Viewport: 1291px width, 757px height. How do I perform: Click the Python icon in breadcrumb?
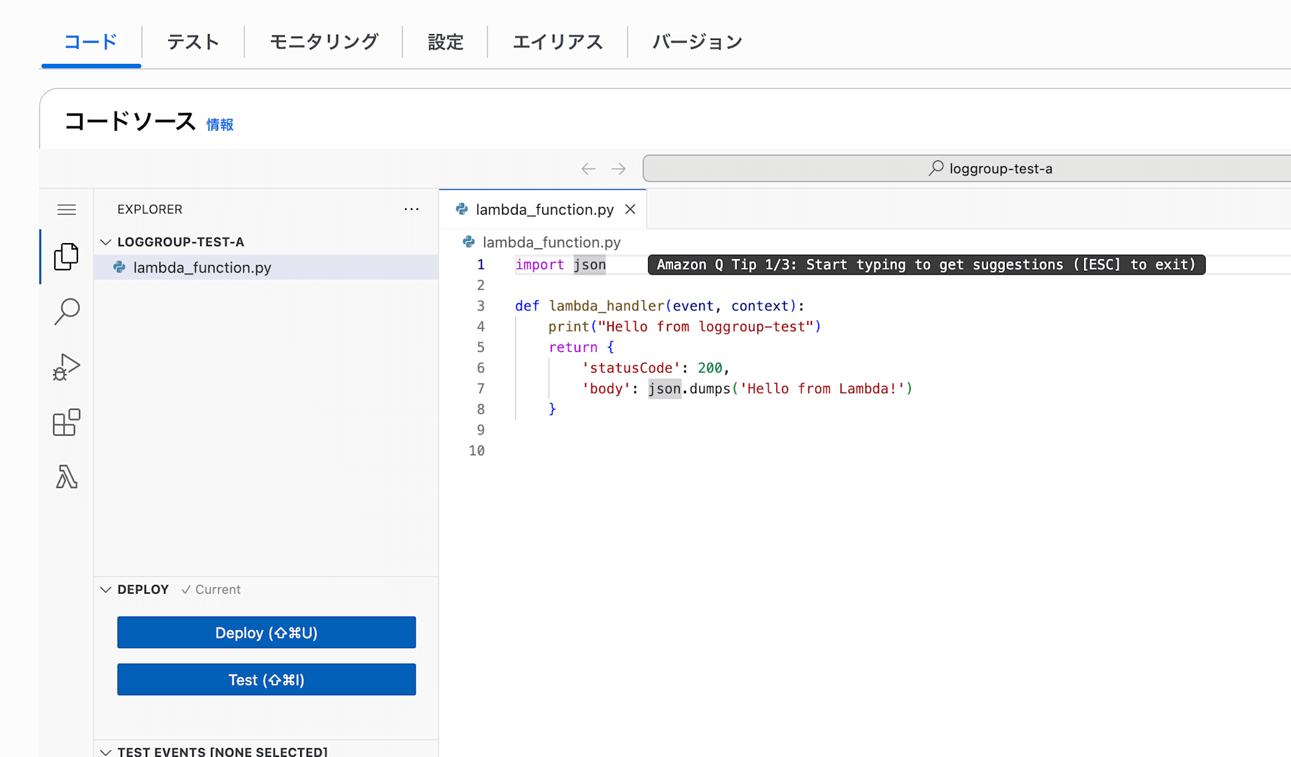tap(469, 242)
